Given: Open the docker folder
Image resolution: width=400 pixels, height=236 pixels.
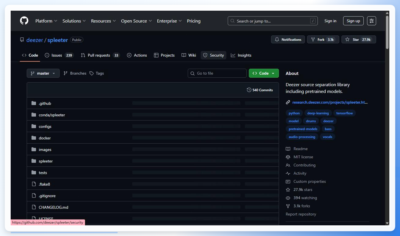Looking at the screenshot, I should pyautogui.click(x=45, y=138).
